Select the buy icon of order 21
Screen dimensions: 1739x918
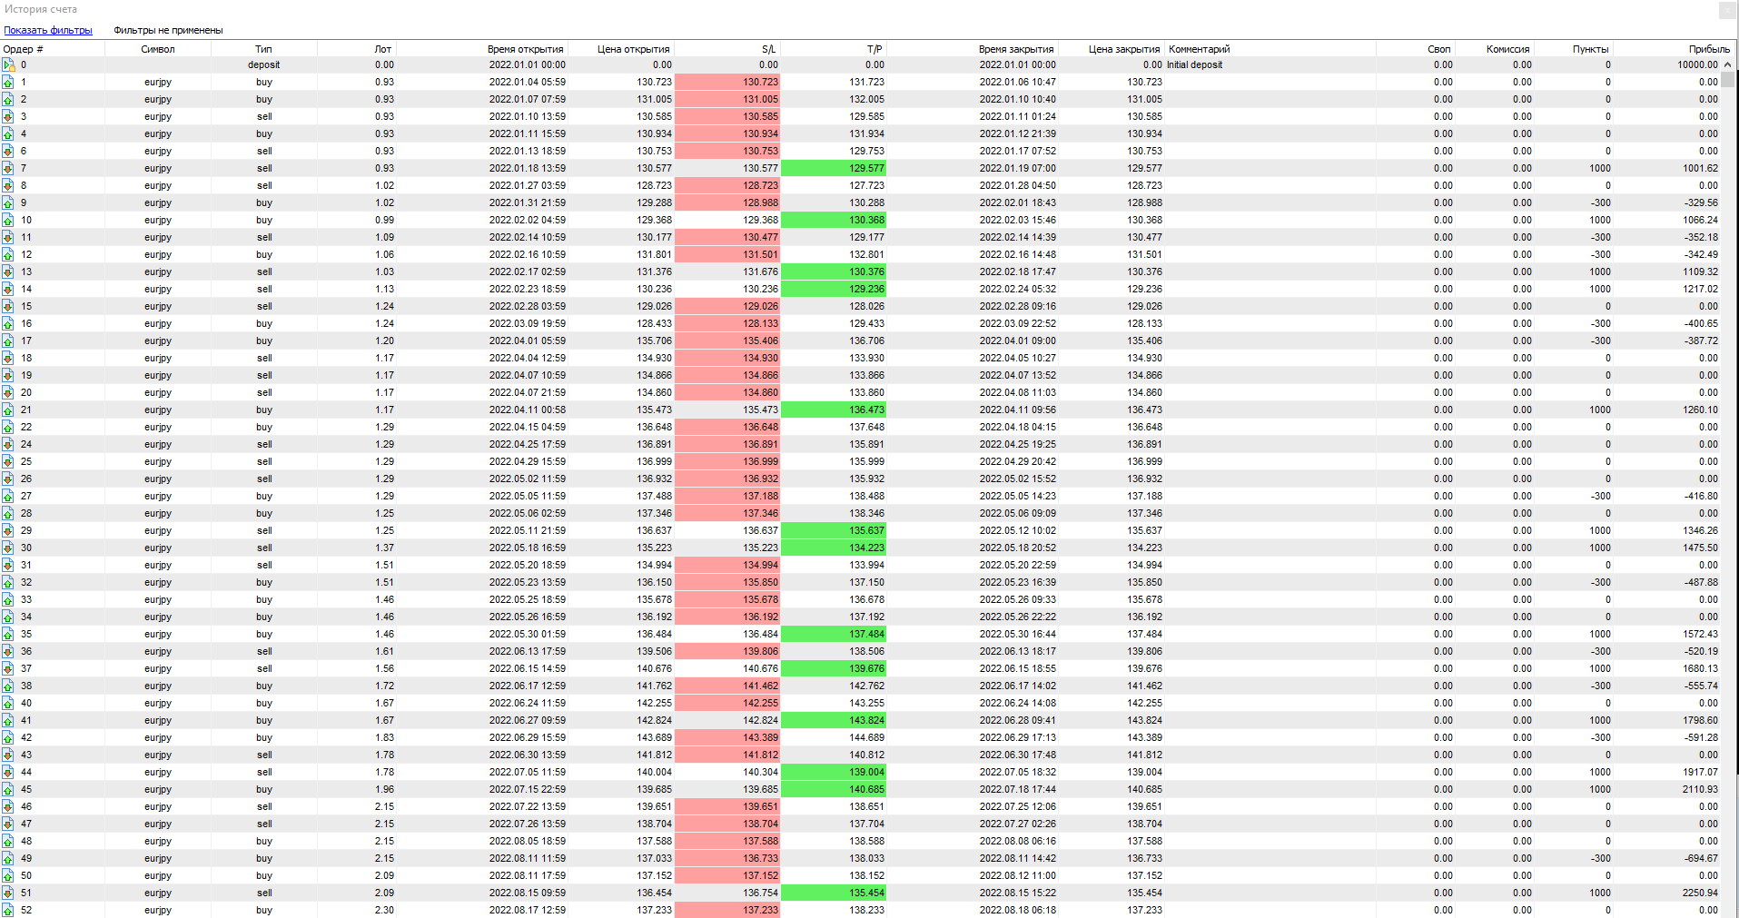point(8,410)
